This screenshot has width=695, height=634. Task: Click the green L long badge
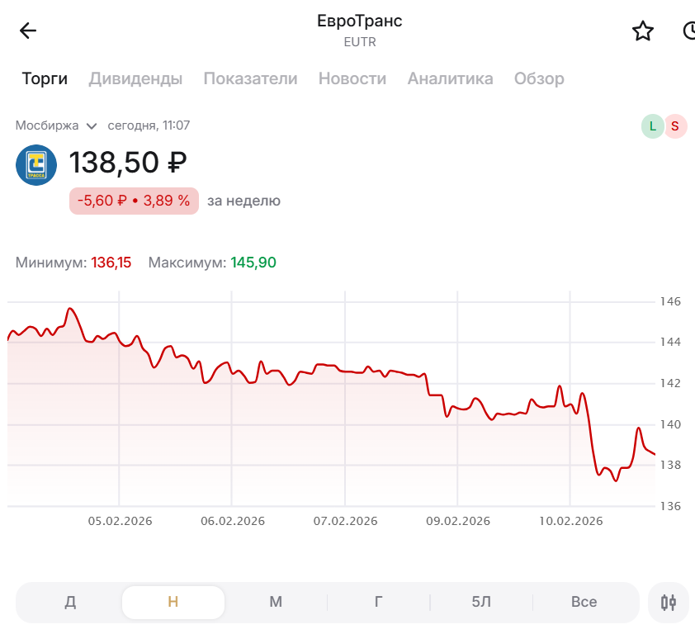coord(652,126)
